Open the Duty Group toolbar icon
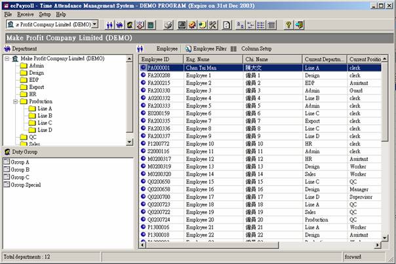 [x=130, y=25]
